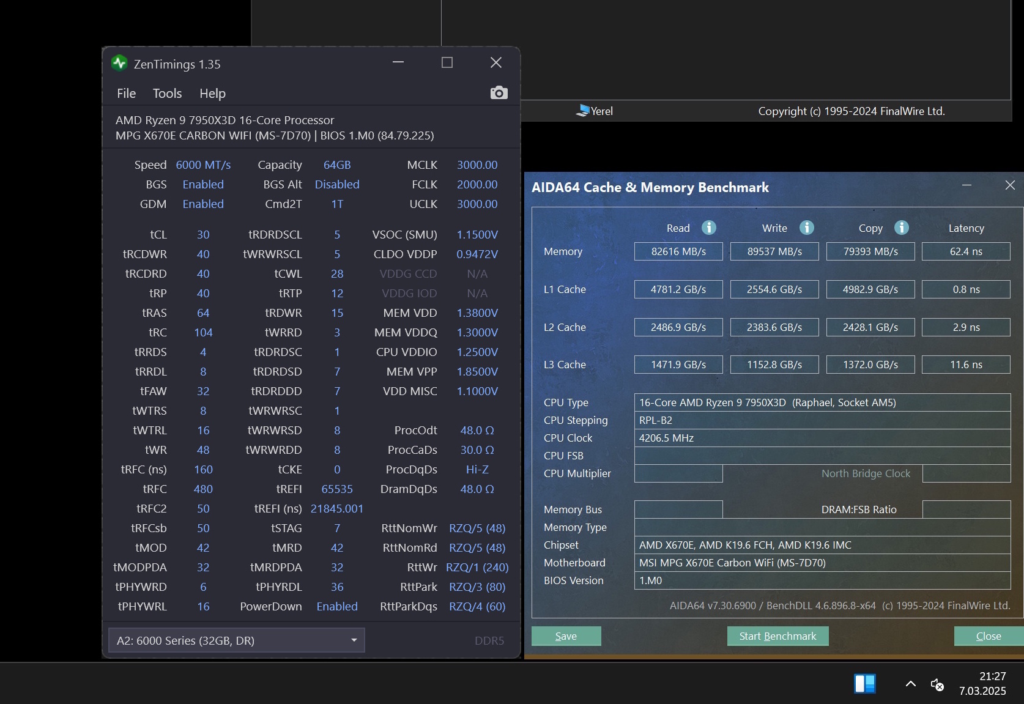Screen dimensions: 1024x704
Task: Click the Speed 6000 MT/s value
Action: 203,165
